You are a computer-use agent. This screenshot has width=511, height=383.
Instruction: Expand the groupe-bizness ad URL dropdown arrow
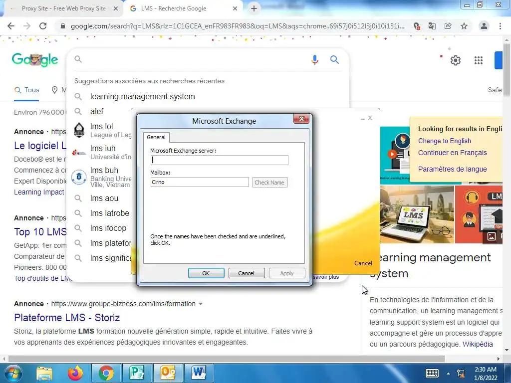coord(201,304)
